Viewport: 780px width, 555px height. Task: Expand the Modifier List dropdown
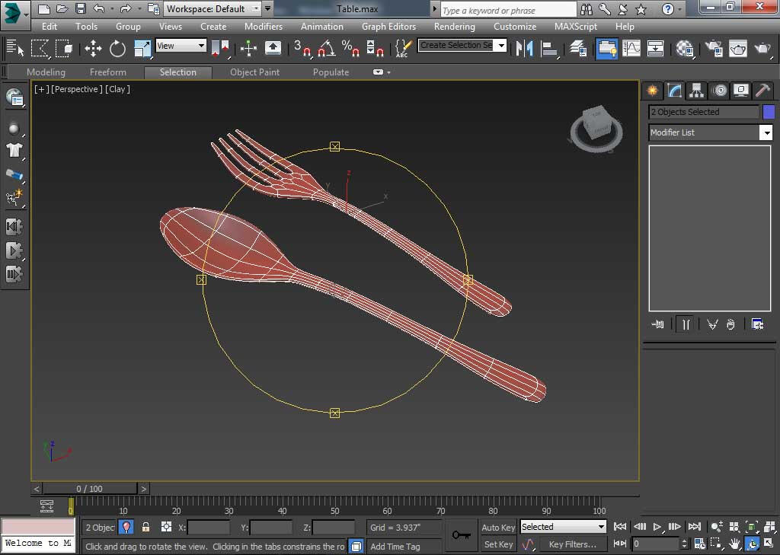766,132
